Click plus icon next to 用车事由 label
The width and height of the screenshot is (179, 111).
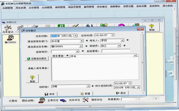pyautogui.click(x=67, y=55)
